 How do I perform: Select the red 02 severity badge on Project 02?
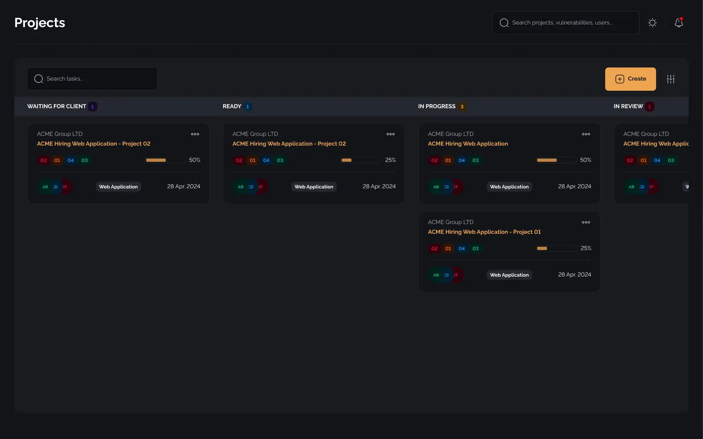tap(43, 160)
